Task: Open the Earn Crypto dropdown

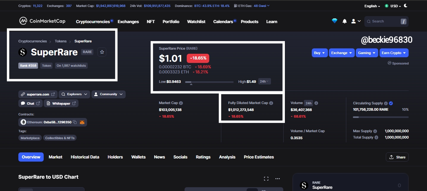Action: click(394, 53)
